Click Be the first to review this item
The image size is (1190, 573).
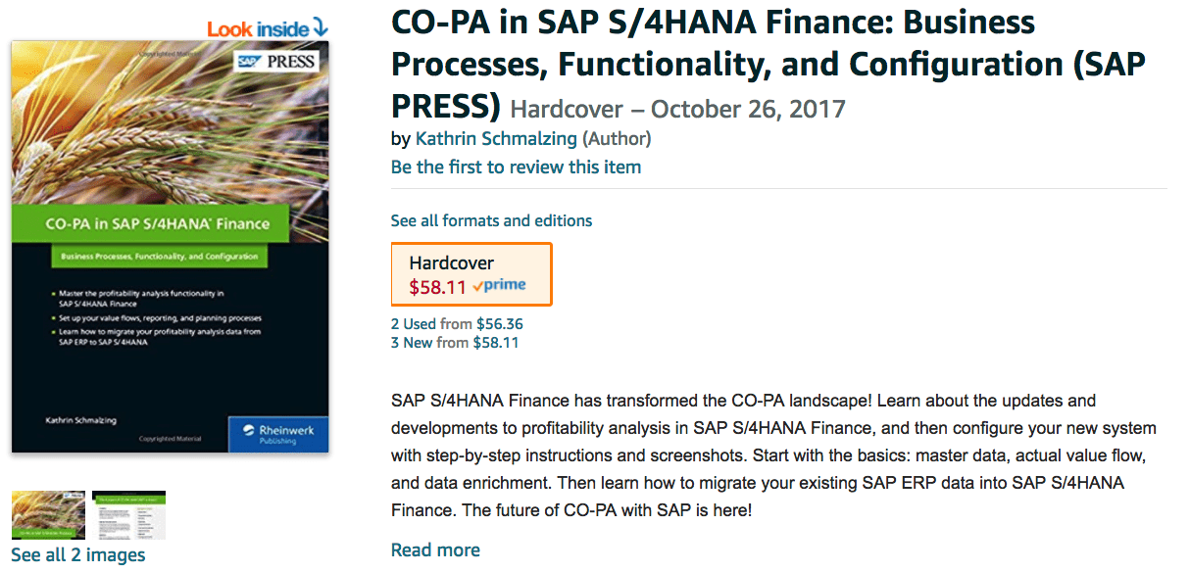tap(516, 167)
